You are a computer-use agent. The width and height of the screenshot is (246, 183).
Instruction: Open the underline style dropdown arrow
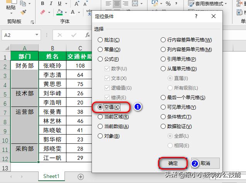[66, 3]
